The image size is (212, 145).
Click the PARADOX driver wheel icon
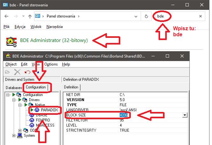tap(37, 110)
